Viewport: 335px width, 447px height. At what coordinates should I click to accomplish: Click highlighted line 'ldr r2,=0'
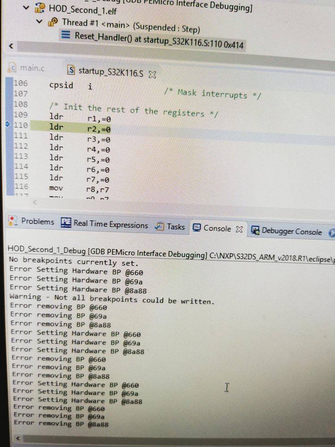(x=80, y=128)
